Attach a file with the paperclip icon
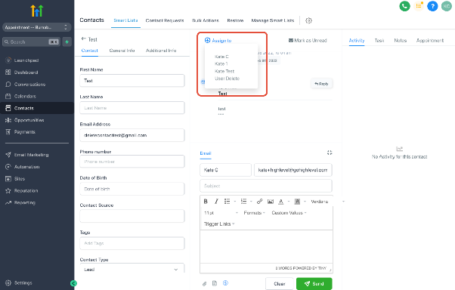455x290 pixels. 204,284
